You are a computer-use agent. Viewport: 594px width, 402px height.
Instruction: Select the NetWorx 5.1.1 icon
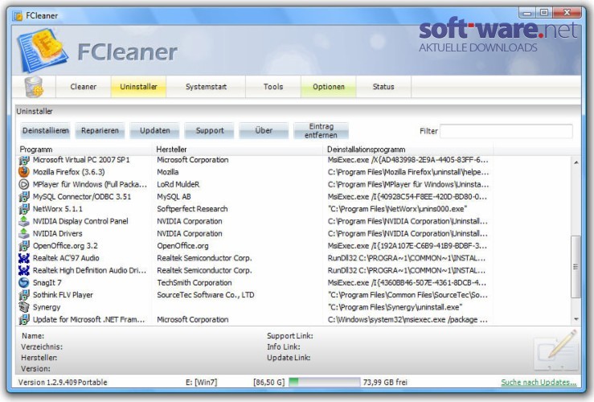24,209
